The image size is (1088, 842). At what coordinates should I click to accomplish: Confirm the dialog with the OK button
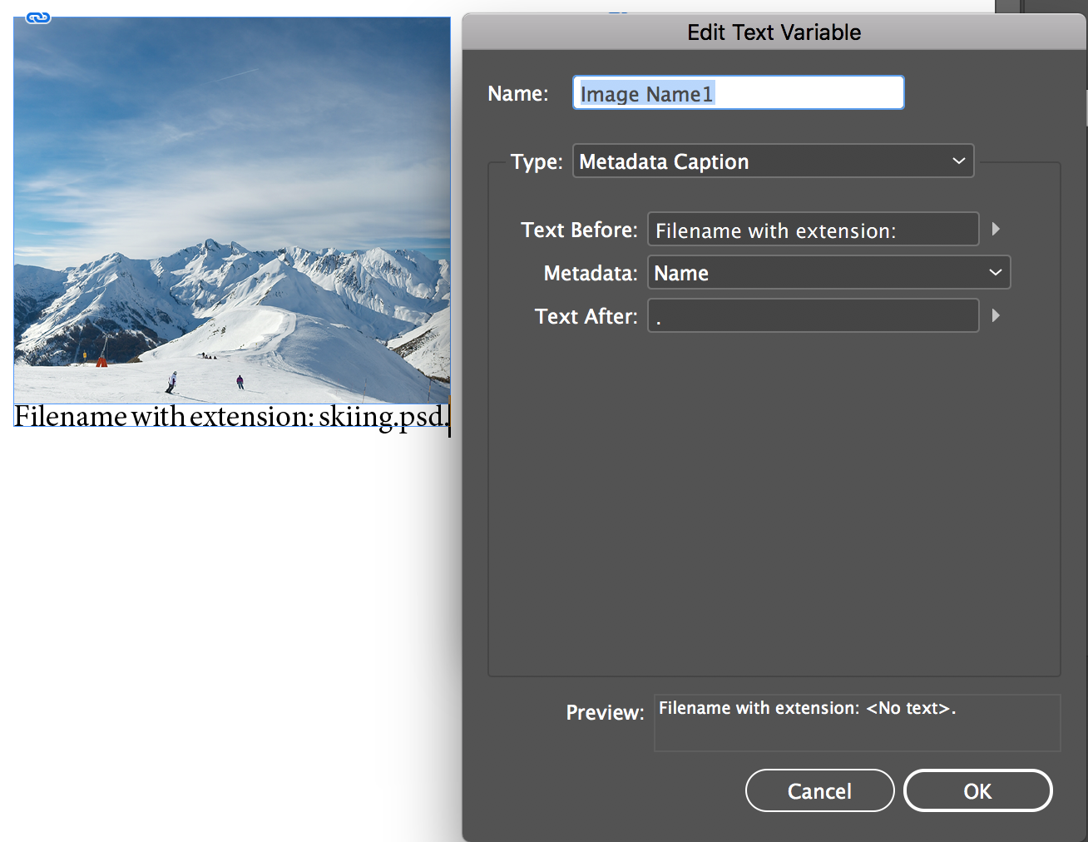click(x=977, y=790)
